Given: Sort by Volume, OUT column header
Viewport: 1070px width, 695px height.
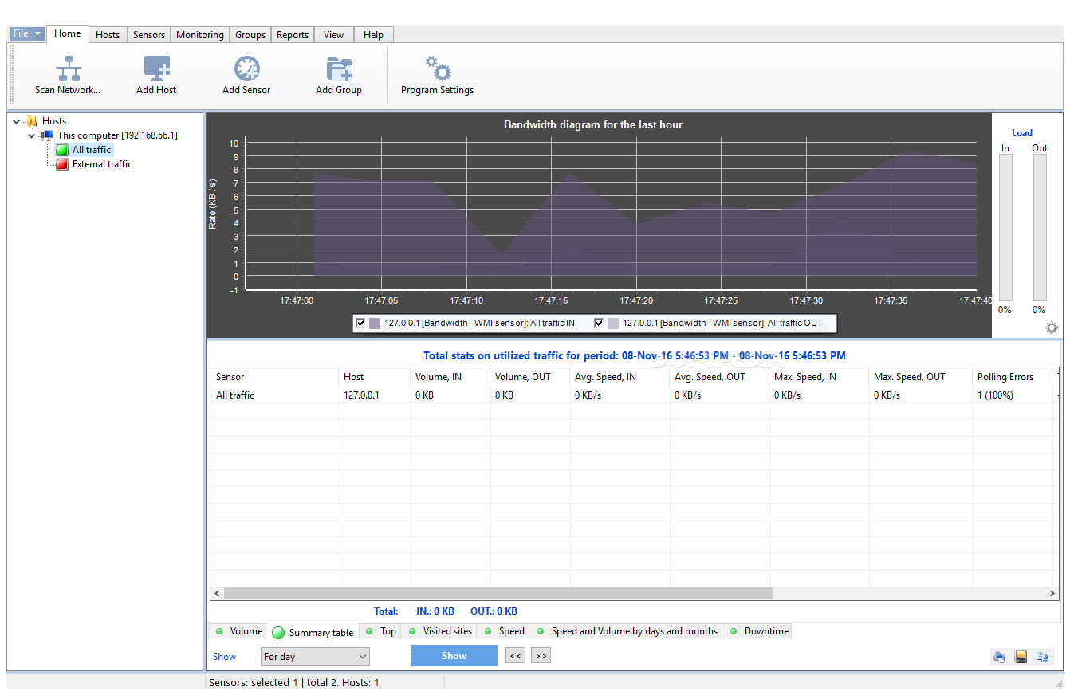Looking at the screenshot, I should [530, 377].
